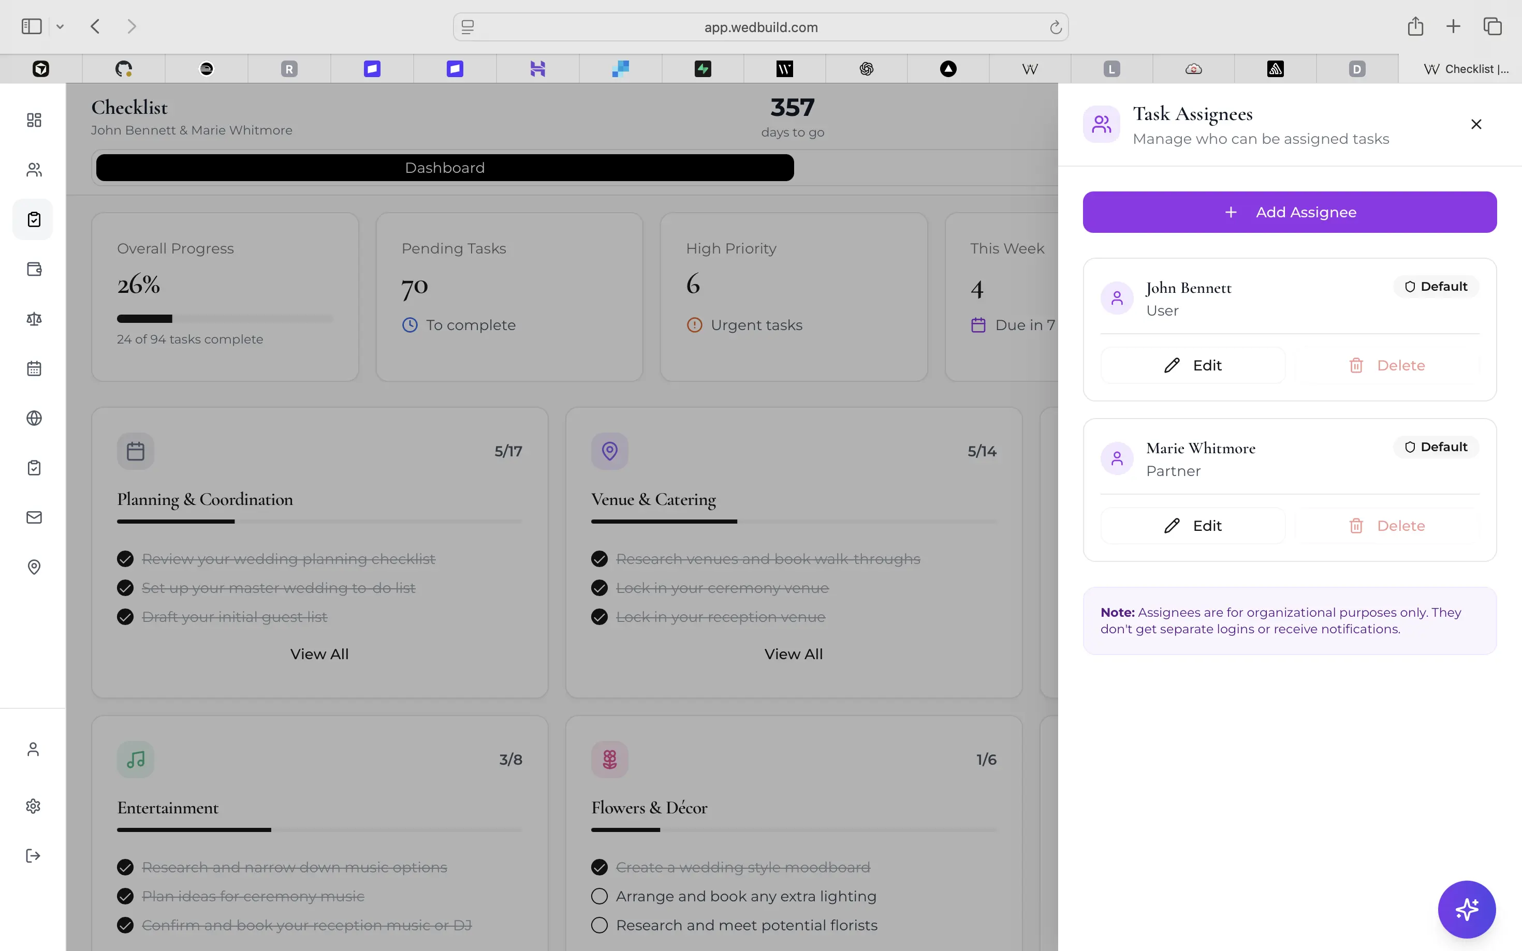Show Safari tab overview

[1492, 26]
